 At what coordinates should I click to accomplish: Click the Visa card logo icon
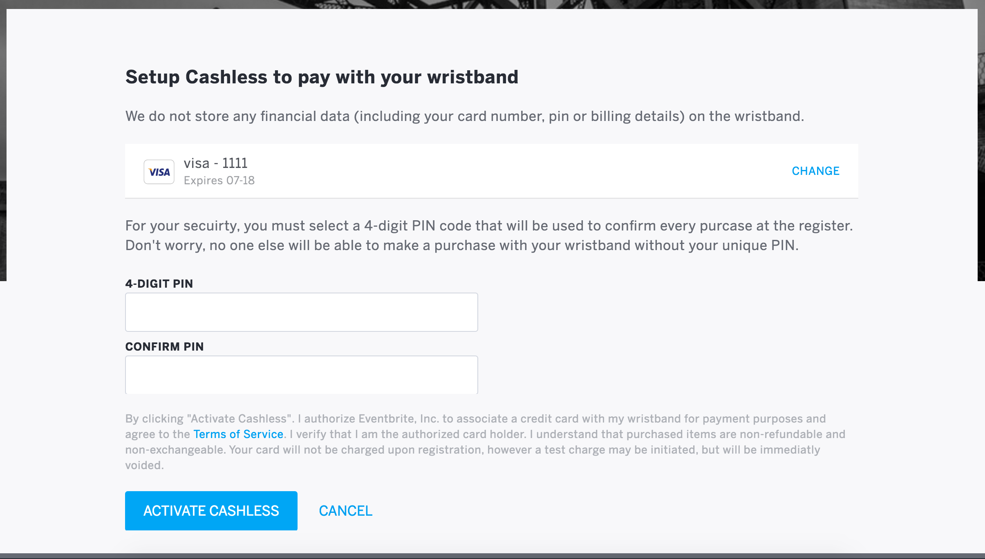pos(159,172)
